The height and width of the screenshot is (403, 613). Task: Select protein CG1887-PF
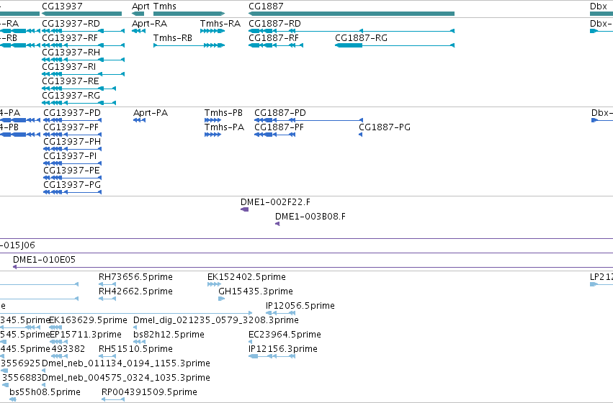pos(275,135)
